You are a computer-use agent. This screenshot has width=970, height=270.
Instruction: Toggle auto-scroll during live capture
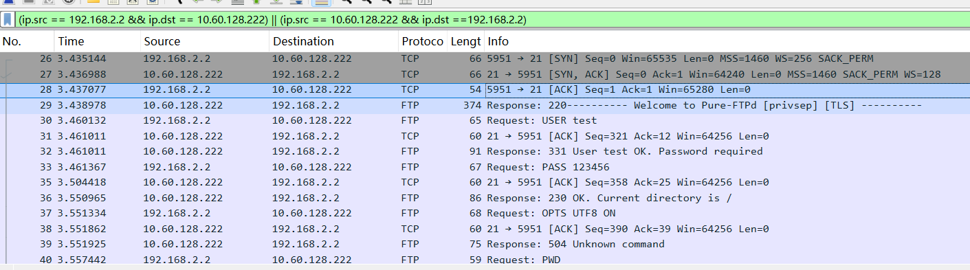pyautogui.click(x=295, y=2)
